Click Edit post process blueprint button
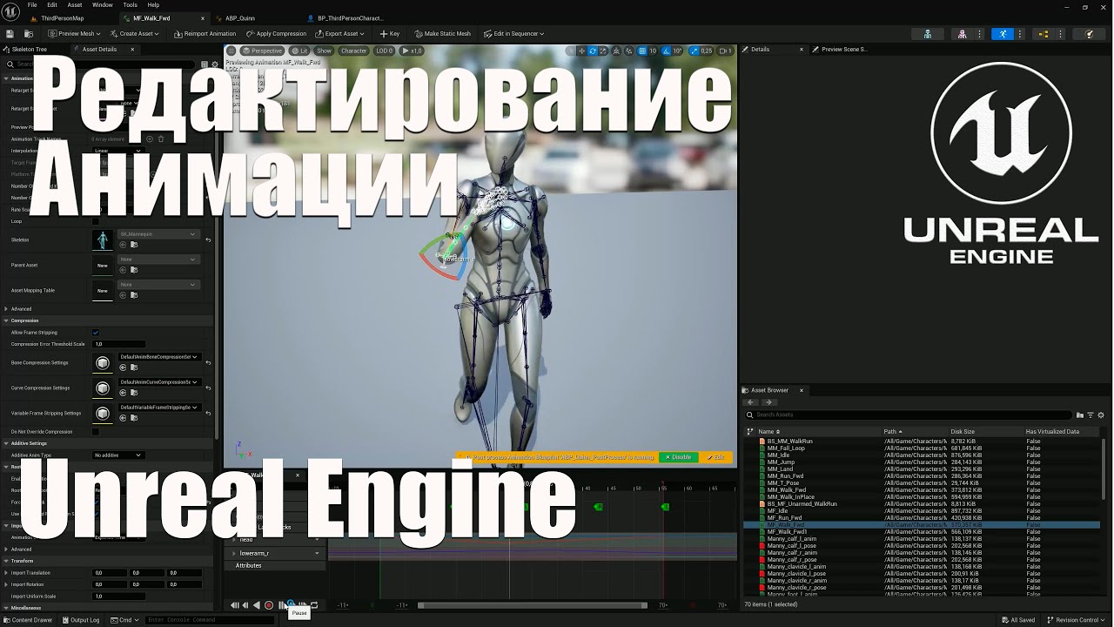 716,457
